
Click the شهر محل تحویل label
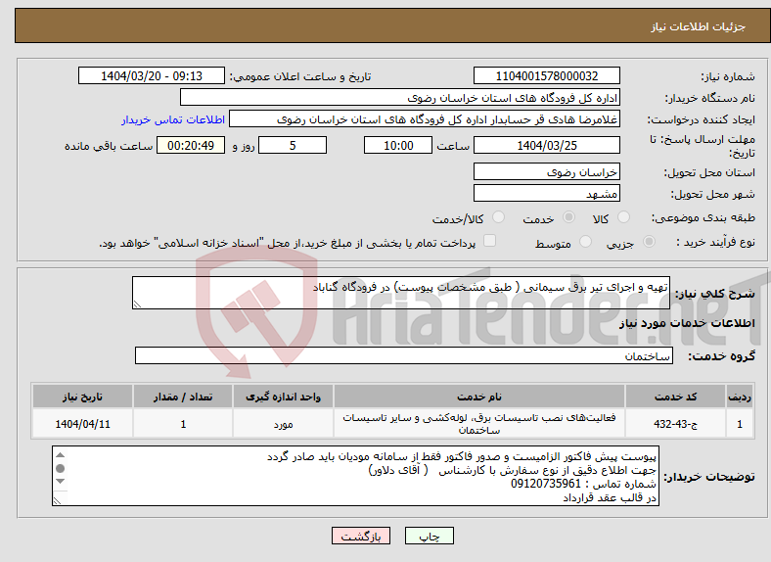click(713, 195)
